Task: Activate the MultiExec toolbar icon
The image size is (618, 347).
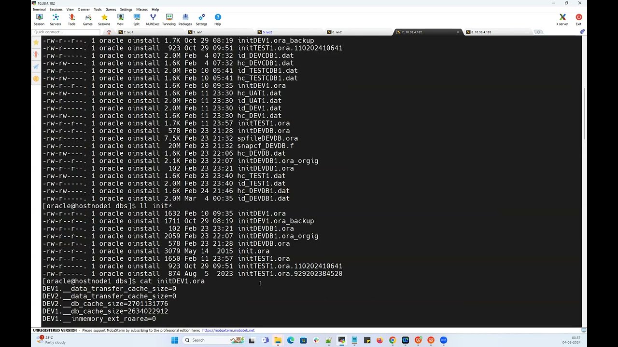Action: pyautogui.click(x=153, y=19)
